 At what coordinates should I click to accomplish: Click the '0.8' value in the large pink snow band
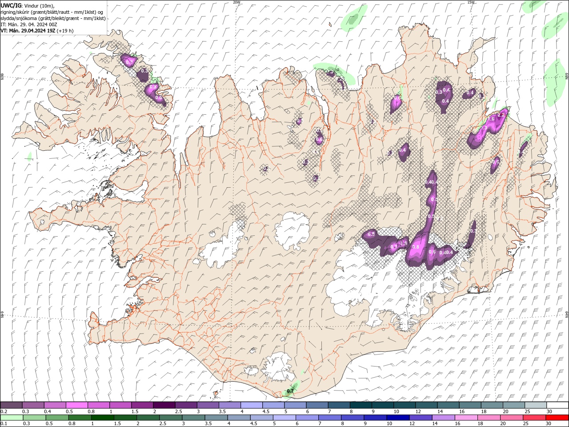point(416,247)
